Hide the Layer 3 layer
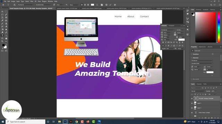The image size is (222, 124). click(192, 103)
